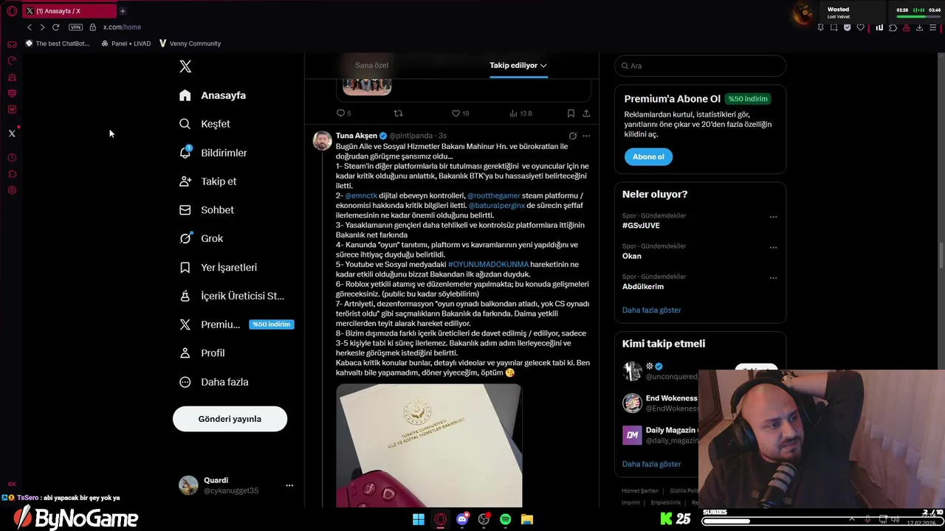Click Grok icon on Tuna's post
Image resolution: width=945 pixels, height=531 pixels.
coord(572,136)
